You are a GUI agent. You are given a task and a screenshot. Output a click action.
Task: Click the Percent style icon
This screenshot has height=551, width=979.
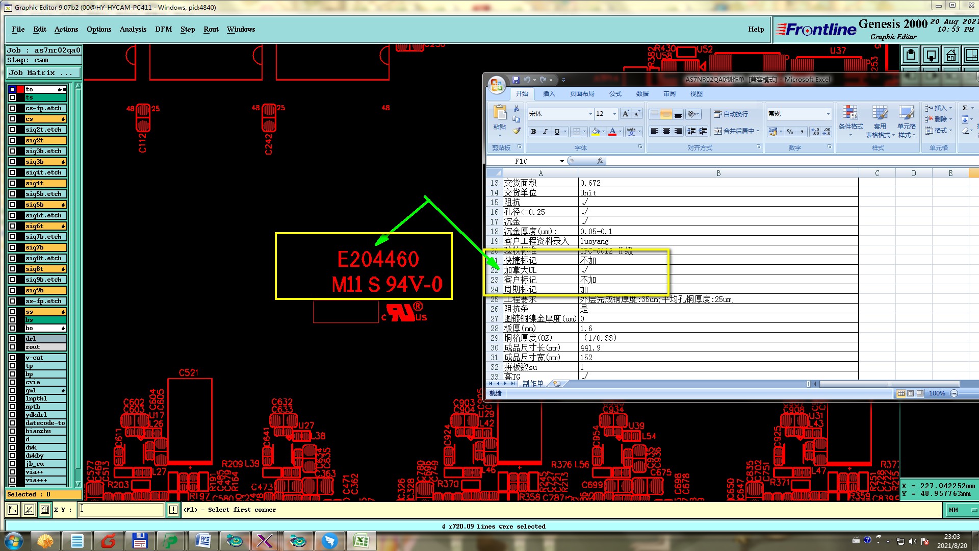[x=790, y=132]
